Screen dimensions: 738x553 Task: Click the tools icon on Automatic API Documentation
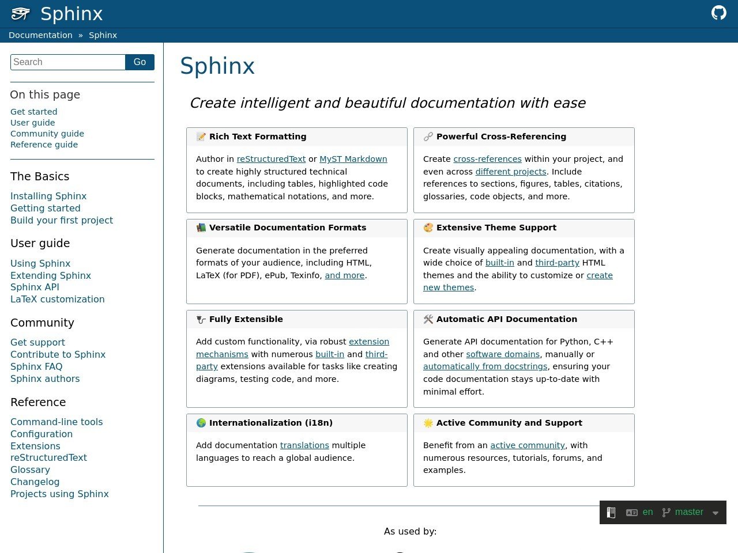coord(428,319)
